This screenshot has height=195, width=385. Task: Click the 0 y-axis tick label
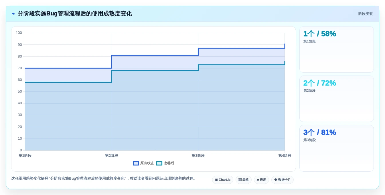coord(21,150)
